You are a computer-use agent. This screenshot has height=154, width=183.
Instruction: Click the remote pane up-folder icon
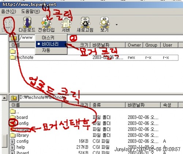click(x=14, y=38)
